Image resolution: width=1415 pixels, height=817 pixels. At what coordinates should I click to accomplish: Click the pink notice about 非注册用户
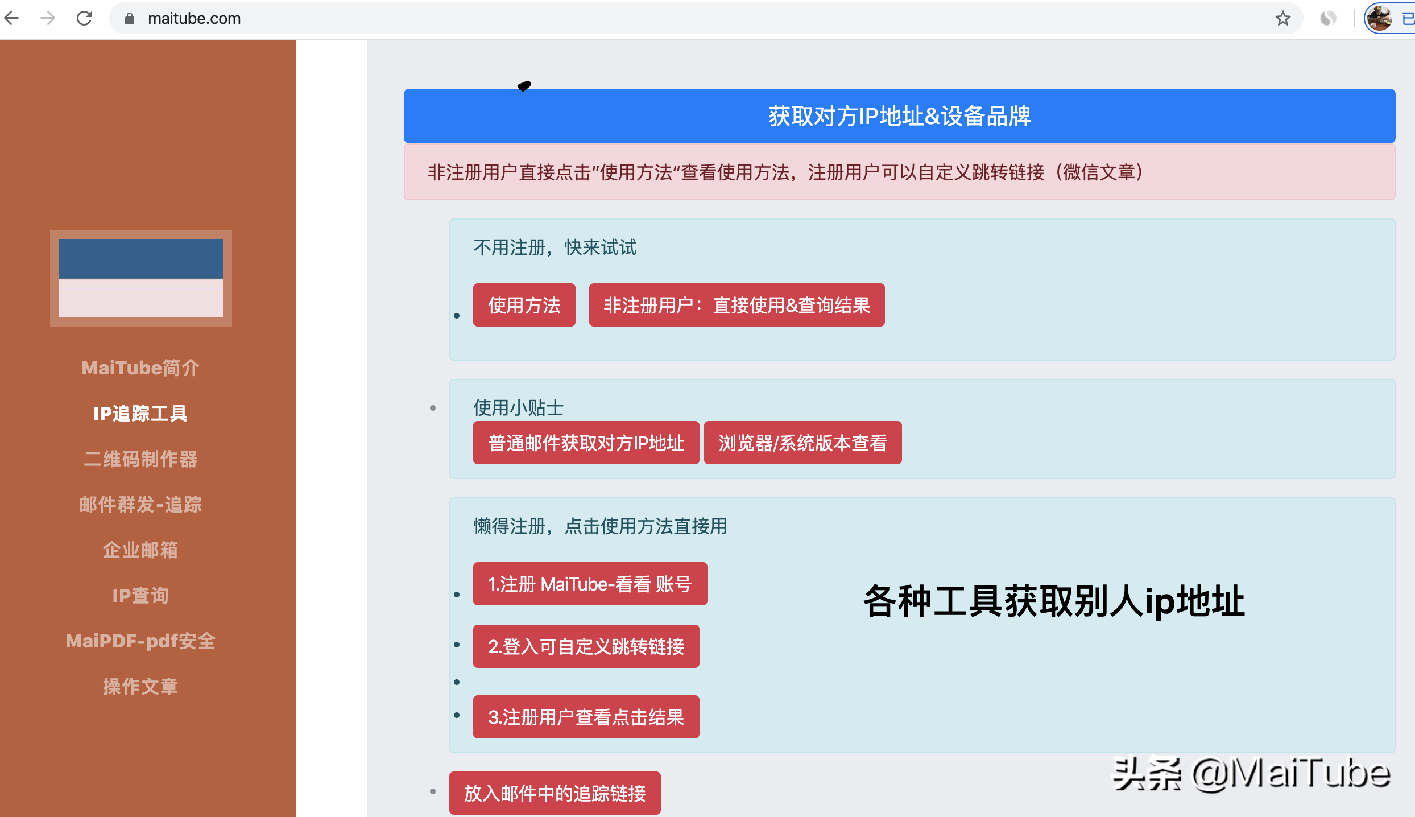(899, 172)
